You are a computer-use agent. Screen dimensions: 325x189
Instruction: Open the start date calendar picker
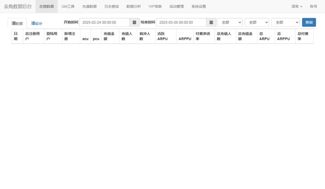[x=135, y=22]
